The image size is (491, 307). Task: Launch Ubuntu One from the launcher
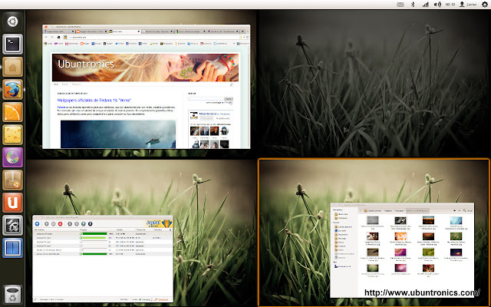[12, 203]
